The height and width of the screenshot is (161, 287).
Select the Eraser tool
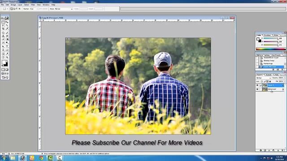coord(3,39)
